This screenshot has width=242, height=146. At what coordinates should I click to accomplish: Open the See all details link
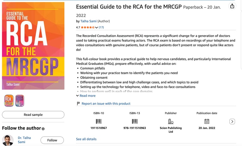click(x=86, y=139)
